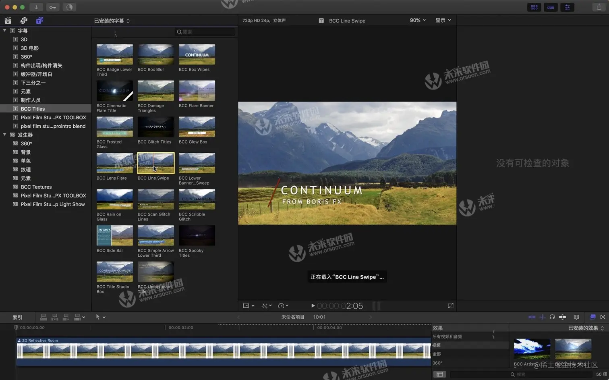Select the 下三分之一 titles category
The height and width of the screenshot is (380, 609).
[x=33, y=83]
